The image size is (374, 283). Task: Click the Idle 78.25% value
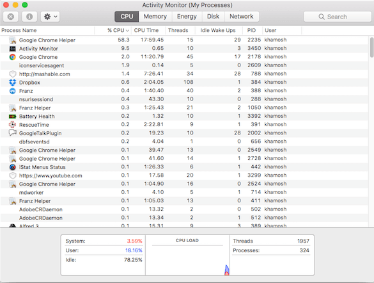(133, 260)
